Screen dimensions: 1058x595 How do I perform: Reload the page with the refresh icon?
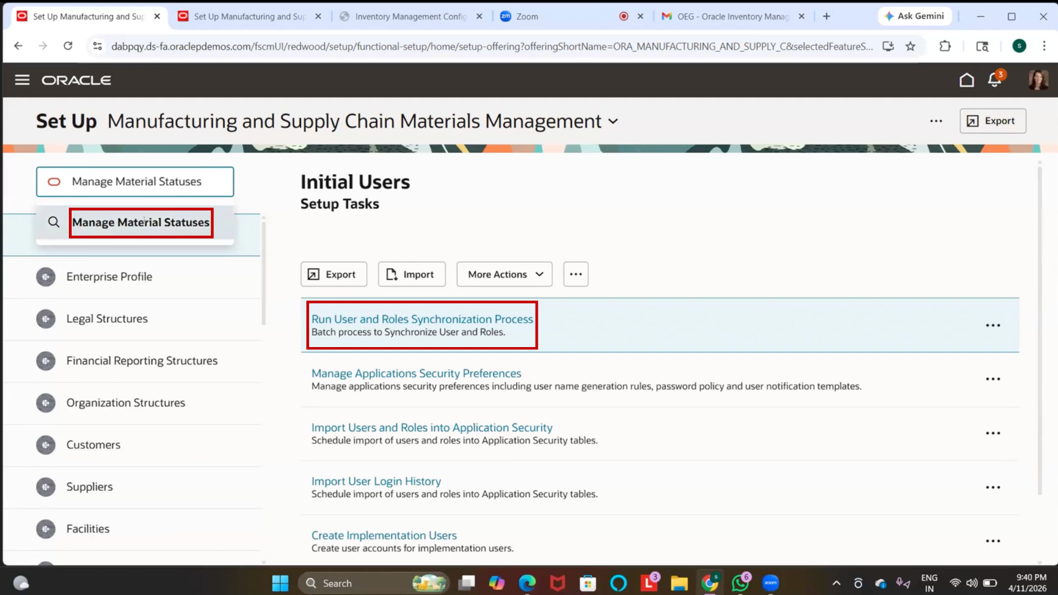[x=68, y=46]
